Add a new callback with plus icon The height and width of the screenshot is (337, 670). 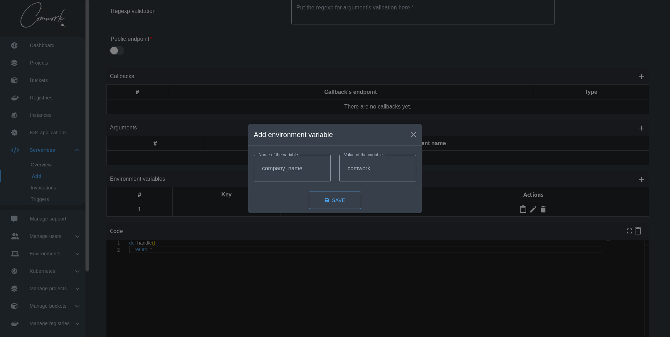(x=641, y=77)
